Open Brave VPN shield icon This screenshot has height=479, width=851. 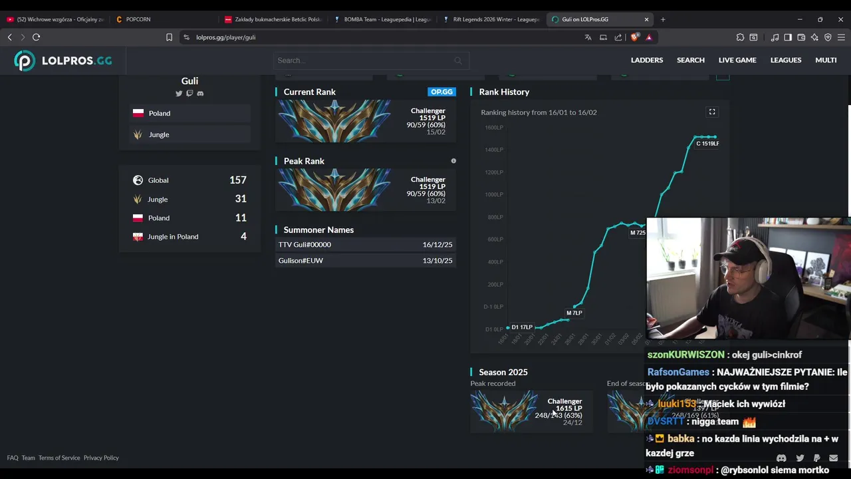(828, 37)
